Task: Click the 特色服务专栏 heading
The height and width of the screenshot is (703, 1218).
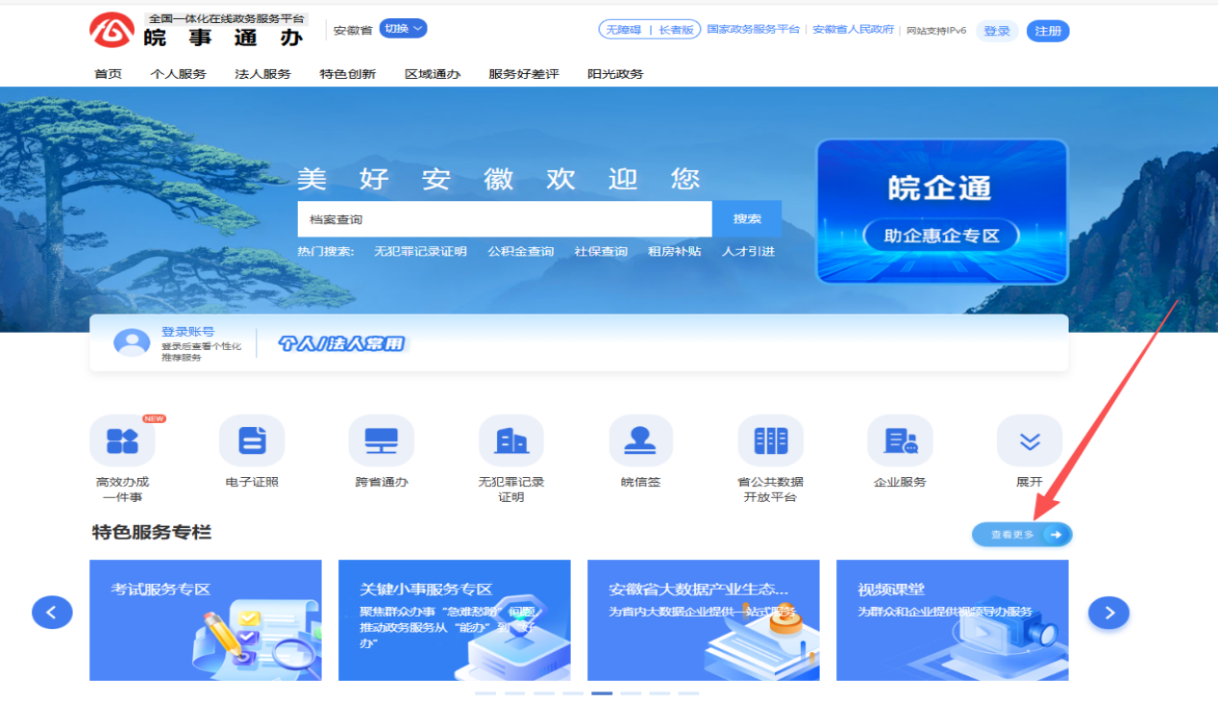Action: tap(151, 533)
